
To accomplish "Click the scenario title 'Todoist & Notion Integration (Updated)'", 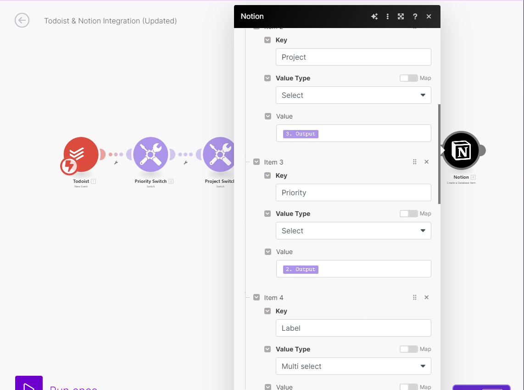I will [110, 21].
